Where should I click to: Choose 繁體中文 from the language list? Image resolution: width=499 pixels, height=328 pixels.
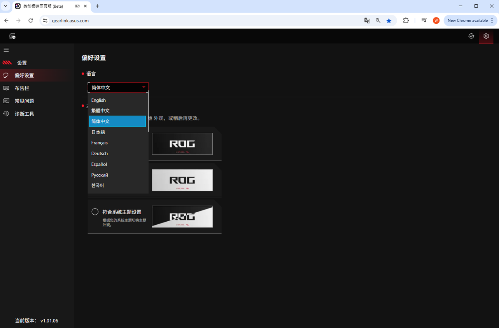[117, 111]
